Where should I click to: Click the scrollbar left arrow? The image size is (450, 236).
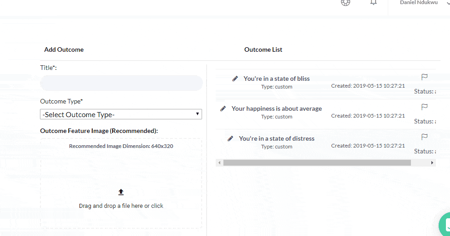click(x=219, y=163)
